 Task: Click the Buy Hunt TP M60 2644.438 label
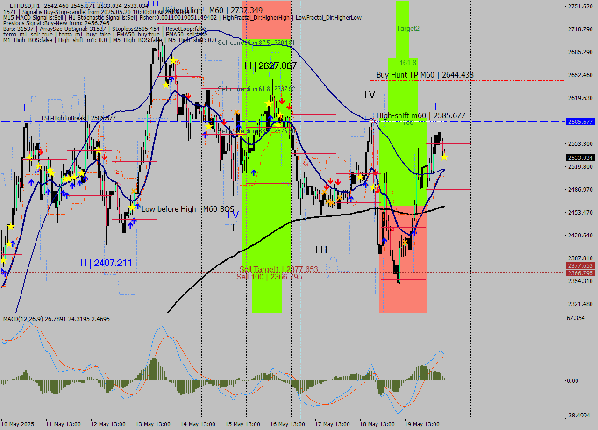pyautogui.click(x=424, y=75)
